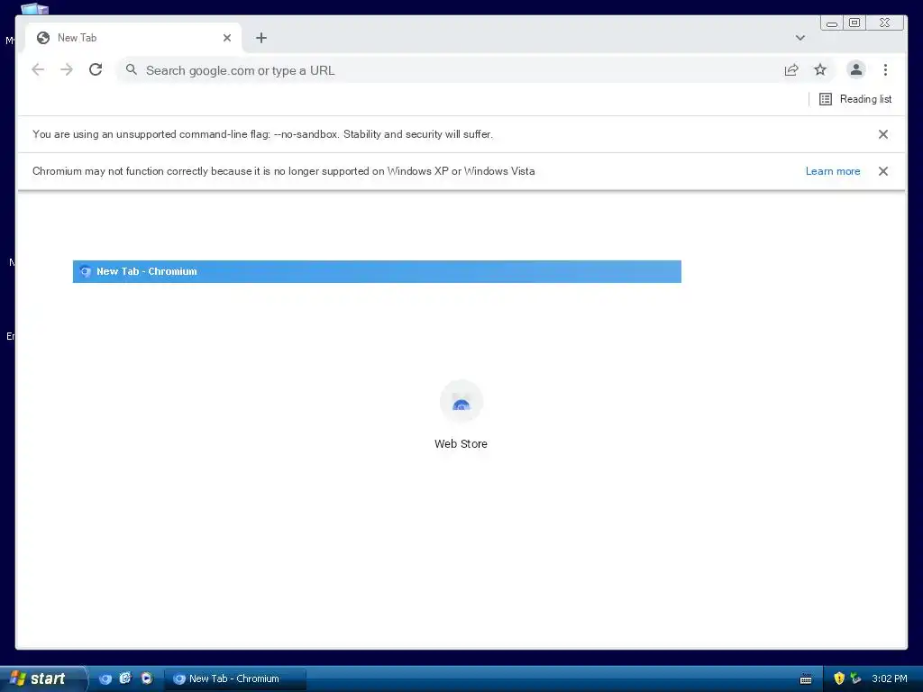Click the security shield tray icon
This screenshot has width=923, height=692.
839,678
